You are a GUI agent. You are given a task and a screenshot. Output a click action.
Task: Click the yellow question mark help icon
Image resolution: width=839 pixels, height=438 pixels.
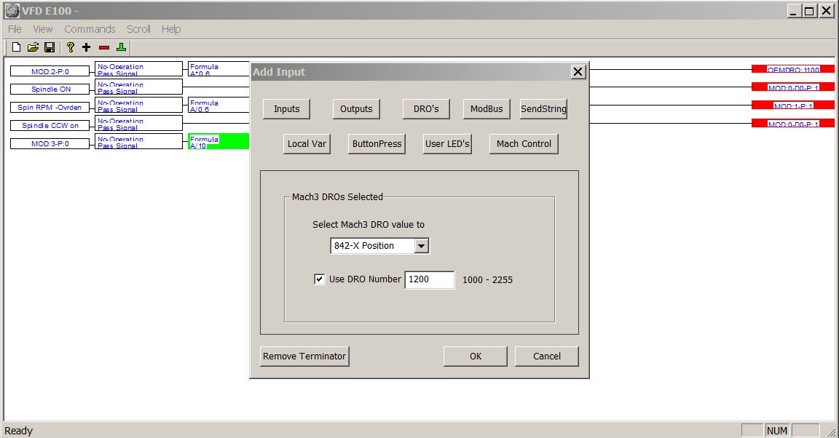(x=70, y=47)
